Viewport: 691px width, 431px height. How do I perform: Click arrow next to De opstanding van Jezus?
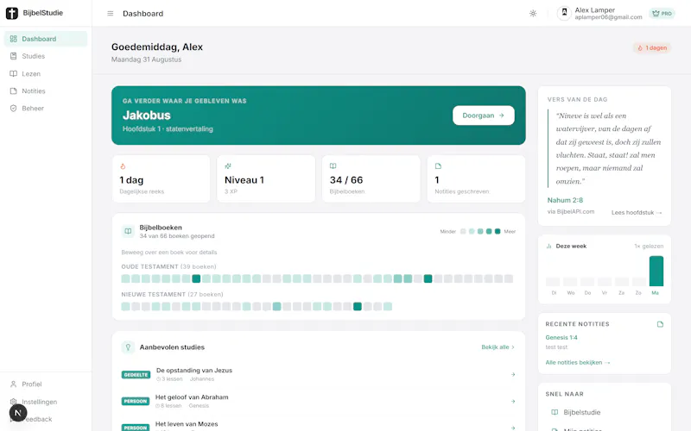click(x=513, y=375)
